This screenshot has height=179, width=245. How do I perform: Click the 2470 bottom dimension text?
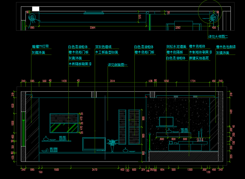coord(94,170)
